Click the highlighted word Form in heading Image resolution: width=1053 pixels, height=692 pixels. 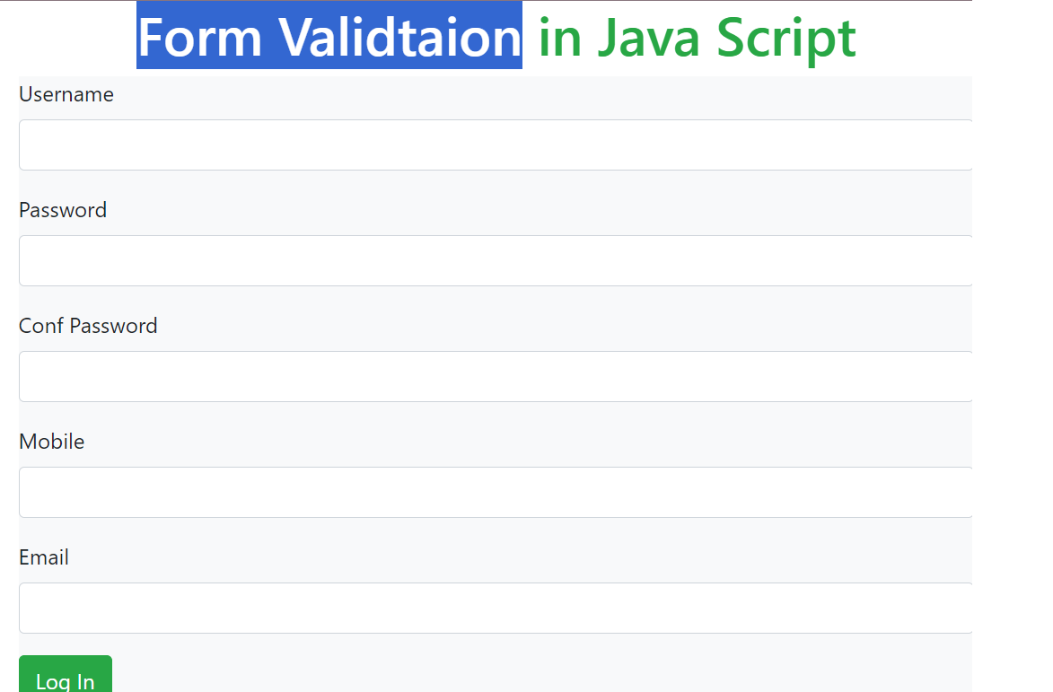(199, 38)
